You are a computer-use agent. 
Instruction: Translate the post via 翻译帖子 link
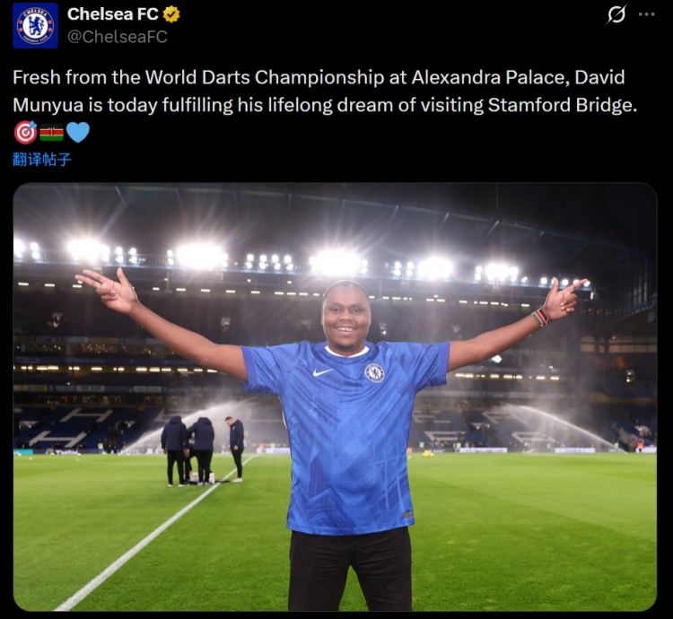pyautogui.click(x=42, y=160)
